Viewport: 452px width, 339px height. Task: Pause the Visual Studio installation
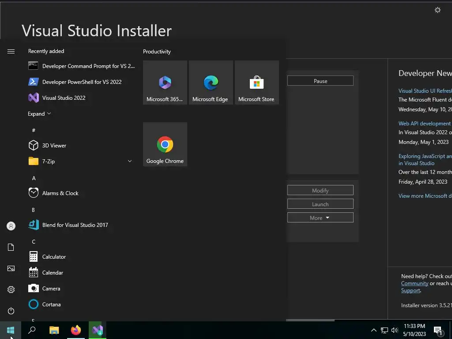320,81
